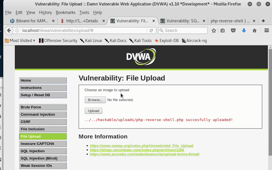Open a new tab with the plus icon
Image resolution: width=272 pixels, height=170 pixels.
(x=263, y=21)
